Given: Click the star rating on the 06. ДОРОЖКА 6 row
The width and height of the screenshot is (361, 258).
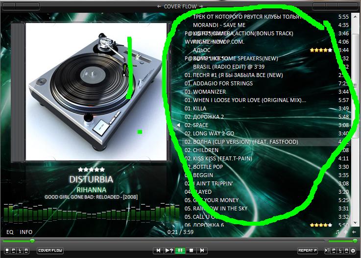Looking at the screenshot, I should click(x=321, y=225).
